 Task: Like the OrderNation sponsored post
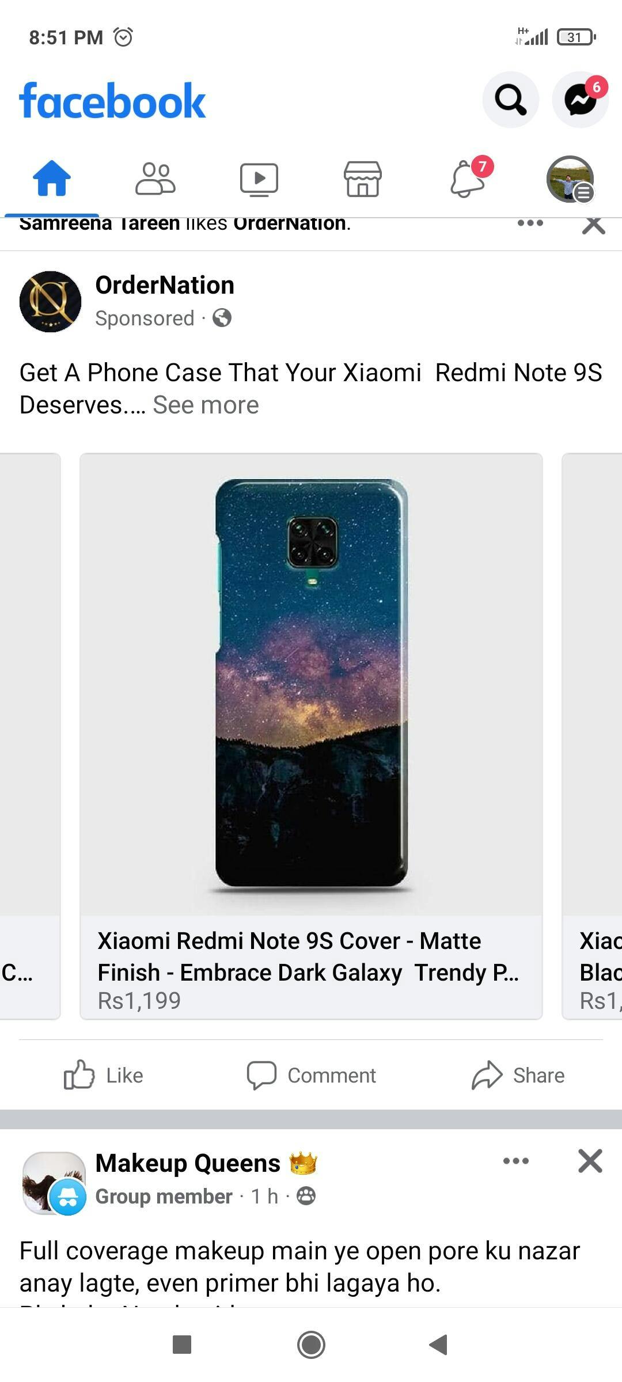pyautogui.click(x=104, y=1075)
